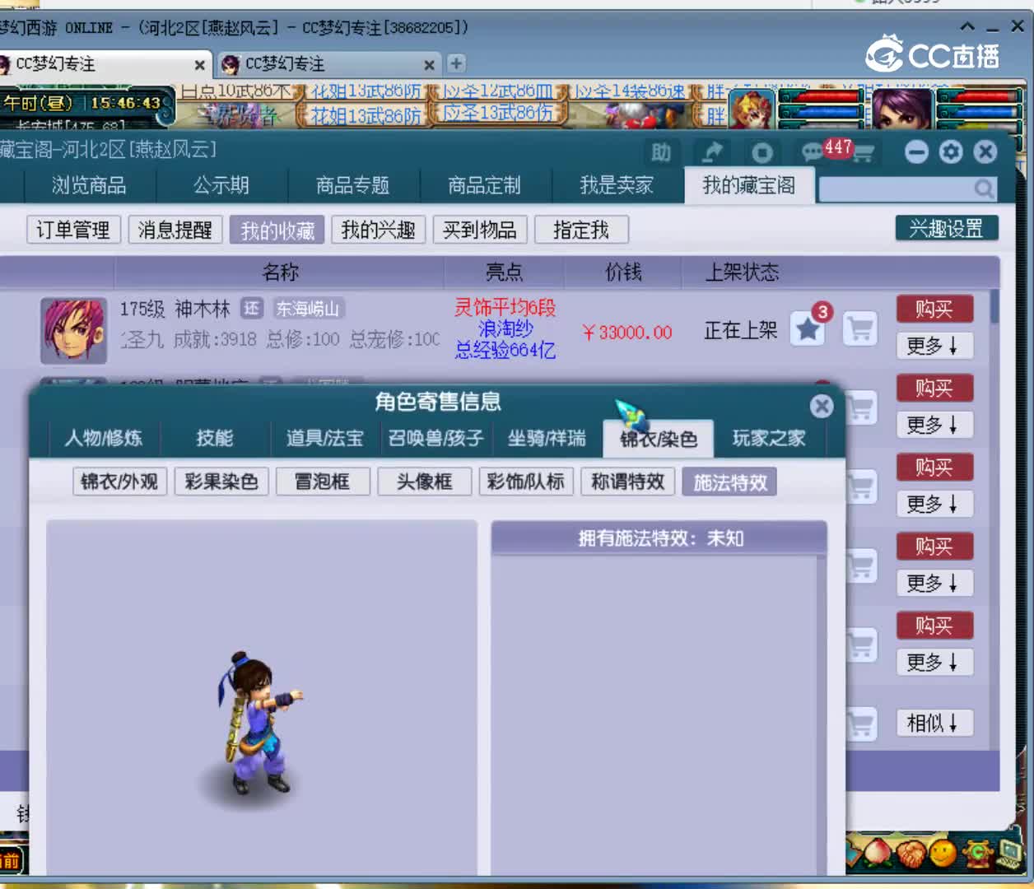
Task: Select the 锦衣/染色 tab
Action: 658,439
